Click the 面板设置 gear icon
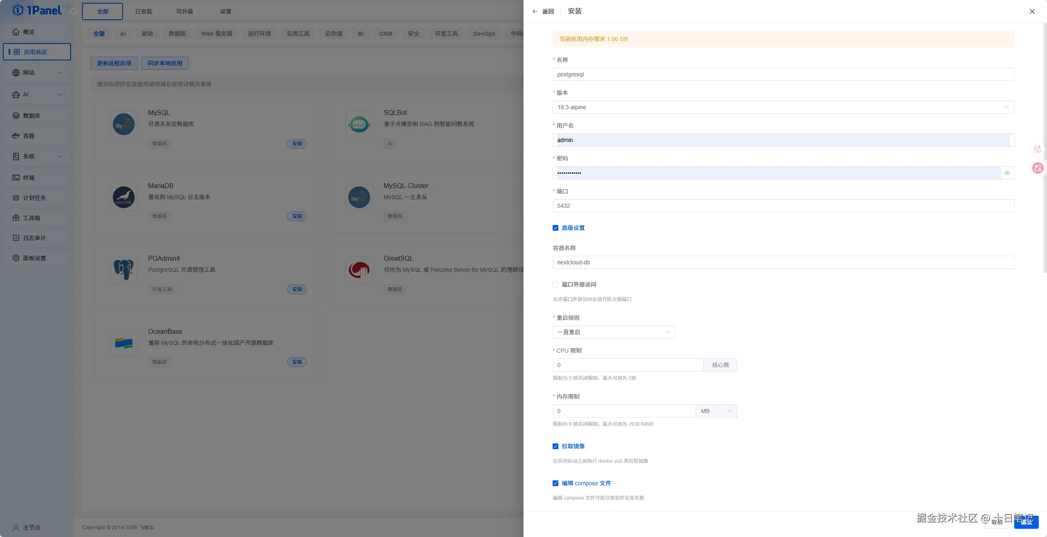The height and width of the screenshot is (537, 1047). click(x=16, y=258)
